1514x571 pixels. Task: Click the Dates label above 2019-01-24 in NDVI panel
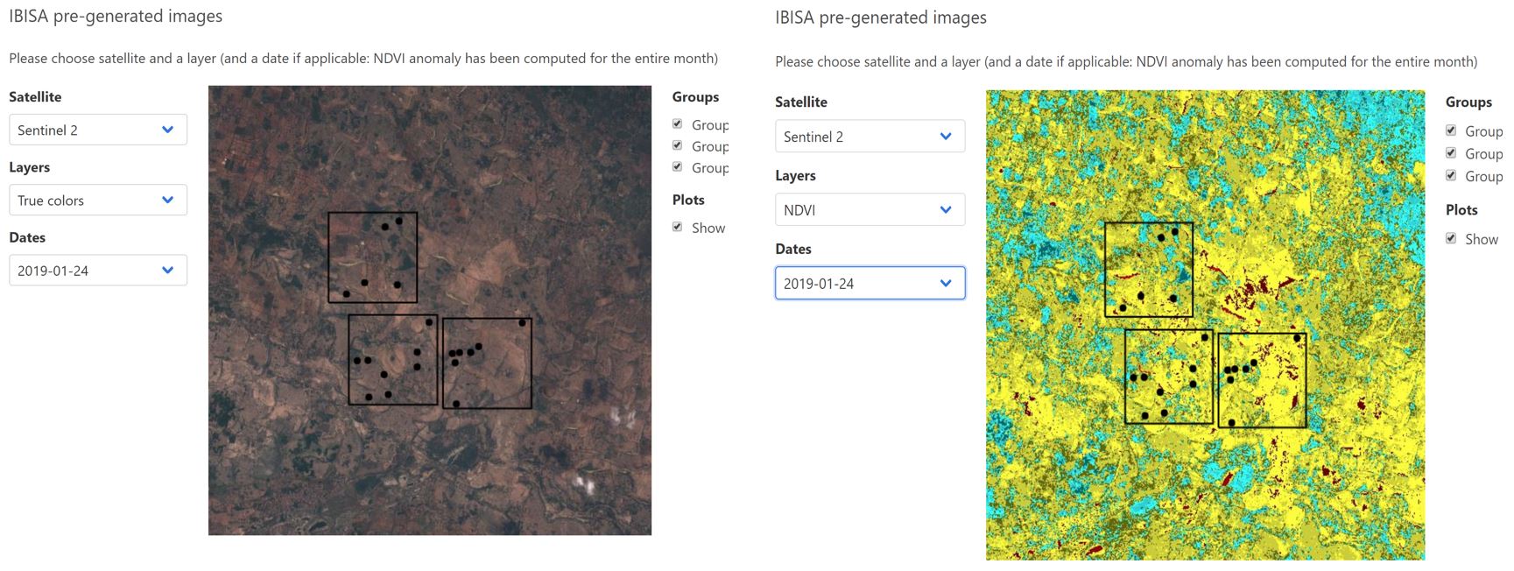[x=793, y=249]
